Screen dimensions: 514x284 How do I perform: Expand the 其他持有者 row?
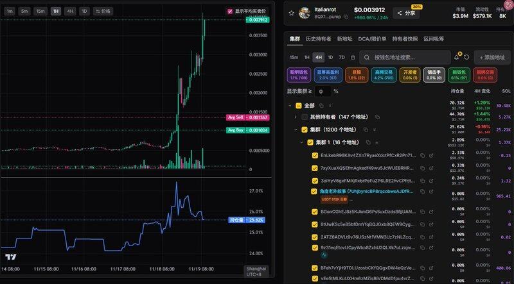coord(295,117)
